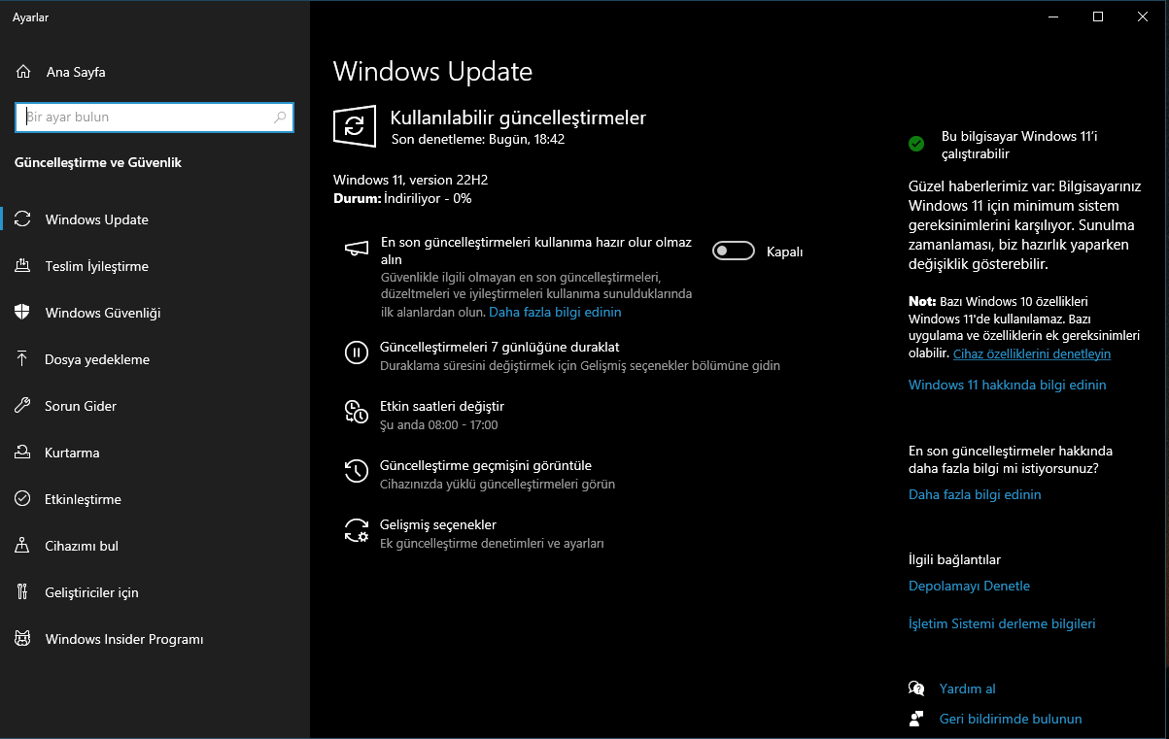View update history via Güncelleştirme geçmişini görüntüle
This screenshot has width=1169, height=739.
[x=486, y=465]
